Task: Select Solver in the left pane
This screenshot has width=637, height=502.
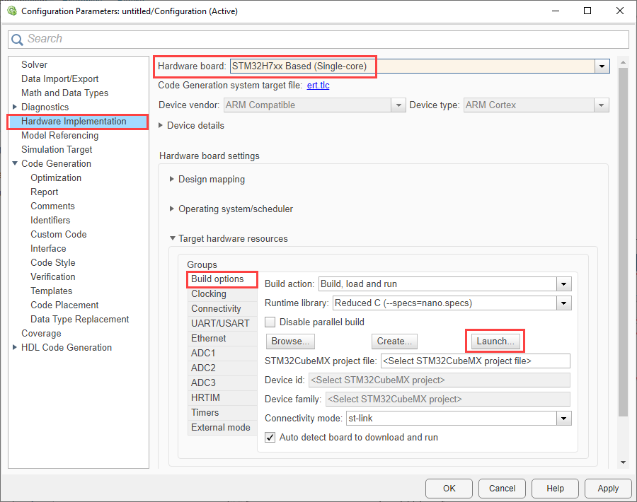Action: [x=35, y=64]
